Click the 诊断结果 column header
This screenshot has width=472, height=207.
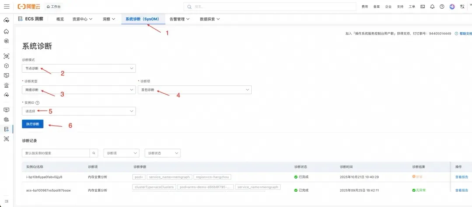tap(418, 167)
